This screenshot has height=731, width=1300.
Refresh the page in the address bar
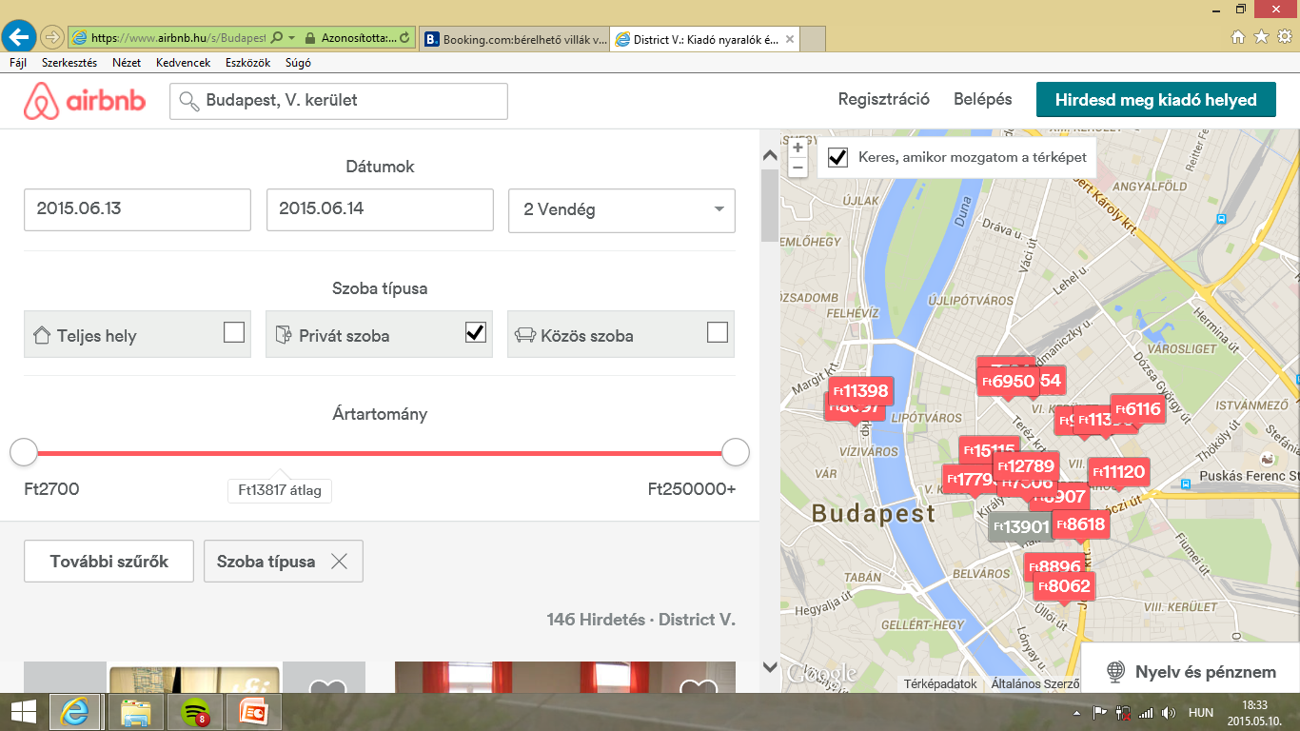click(x=405, y=38)
